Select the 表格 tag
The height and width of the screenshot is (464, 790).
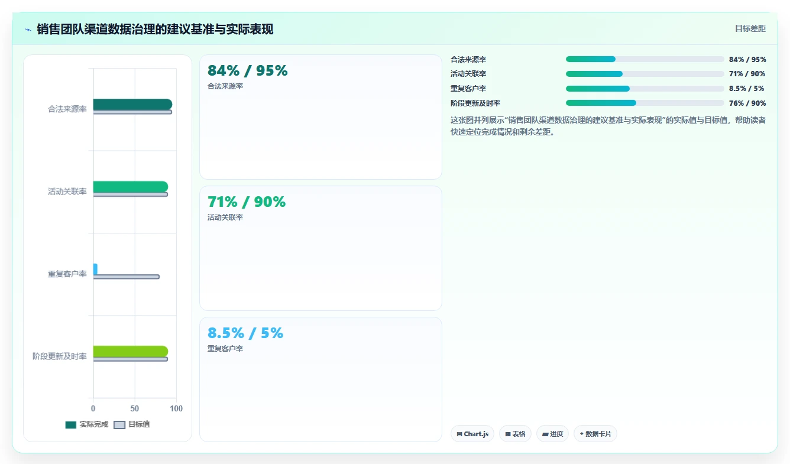pos(516,434)
